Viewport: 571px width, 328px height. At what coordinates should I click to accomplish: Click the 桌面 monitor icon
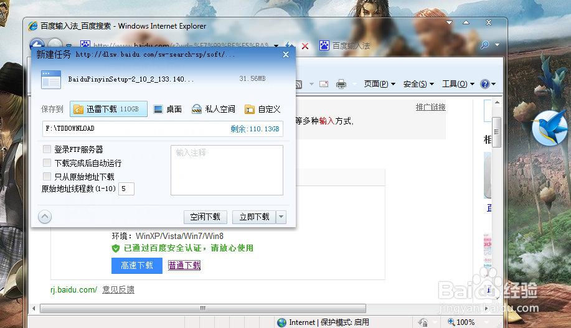[158, 109]
